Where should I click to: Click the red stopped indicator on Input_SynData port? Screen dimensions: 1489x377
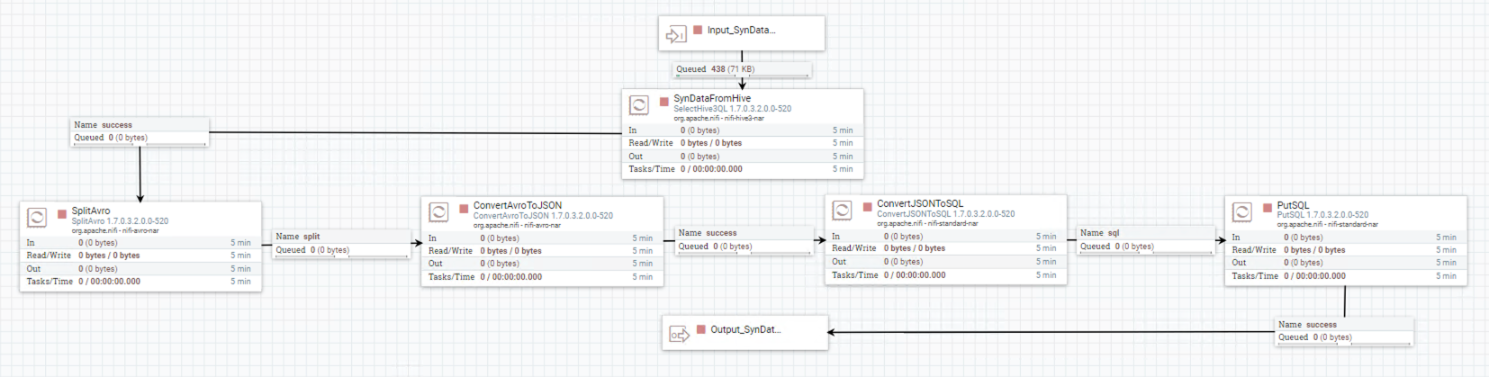coord(698,30)
